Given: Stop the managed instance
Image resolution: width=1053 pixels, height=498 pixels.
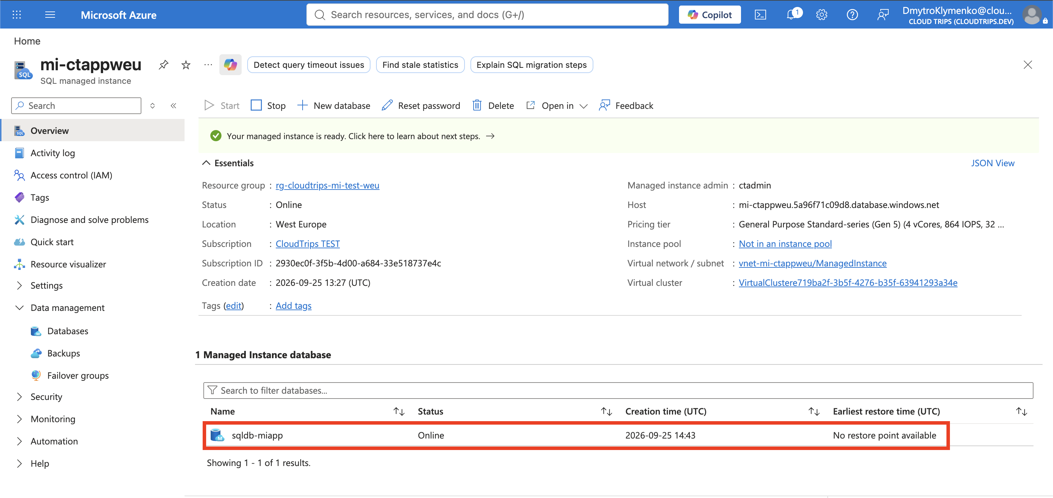Looking at the screenshot, I should (268, 106).
